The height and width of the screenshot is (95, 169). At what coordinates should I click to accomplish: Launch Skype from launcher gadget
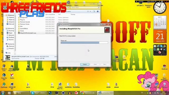pos(161,46)
